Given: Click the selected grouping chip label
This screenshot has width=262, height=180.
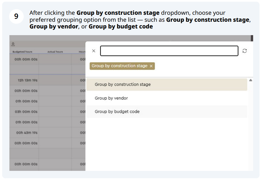Looking at the screenshot, I should click(120, 66).
